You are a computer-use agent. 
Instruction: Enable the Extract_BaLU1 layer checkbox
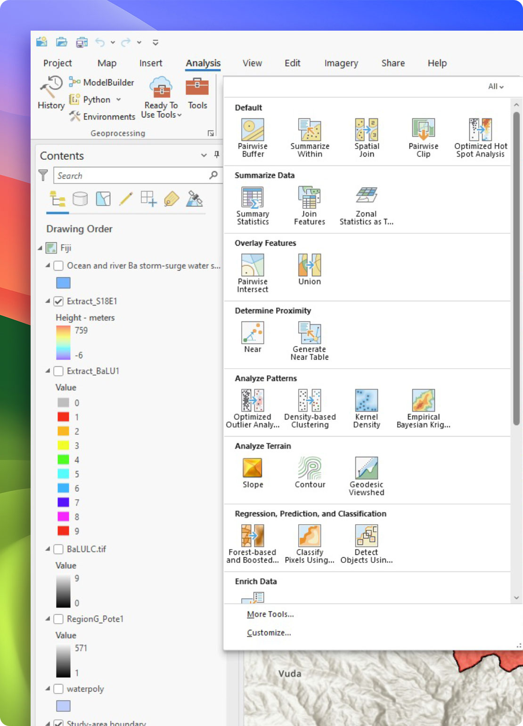point(59,371)
